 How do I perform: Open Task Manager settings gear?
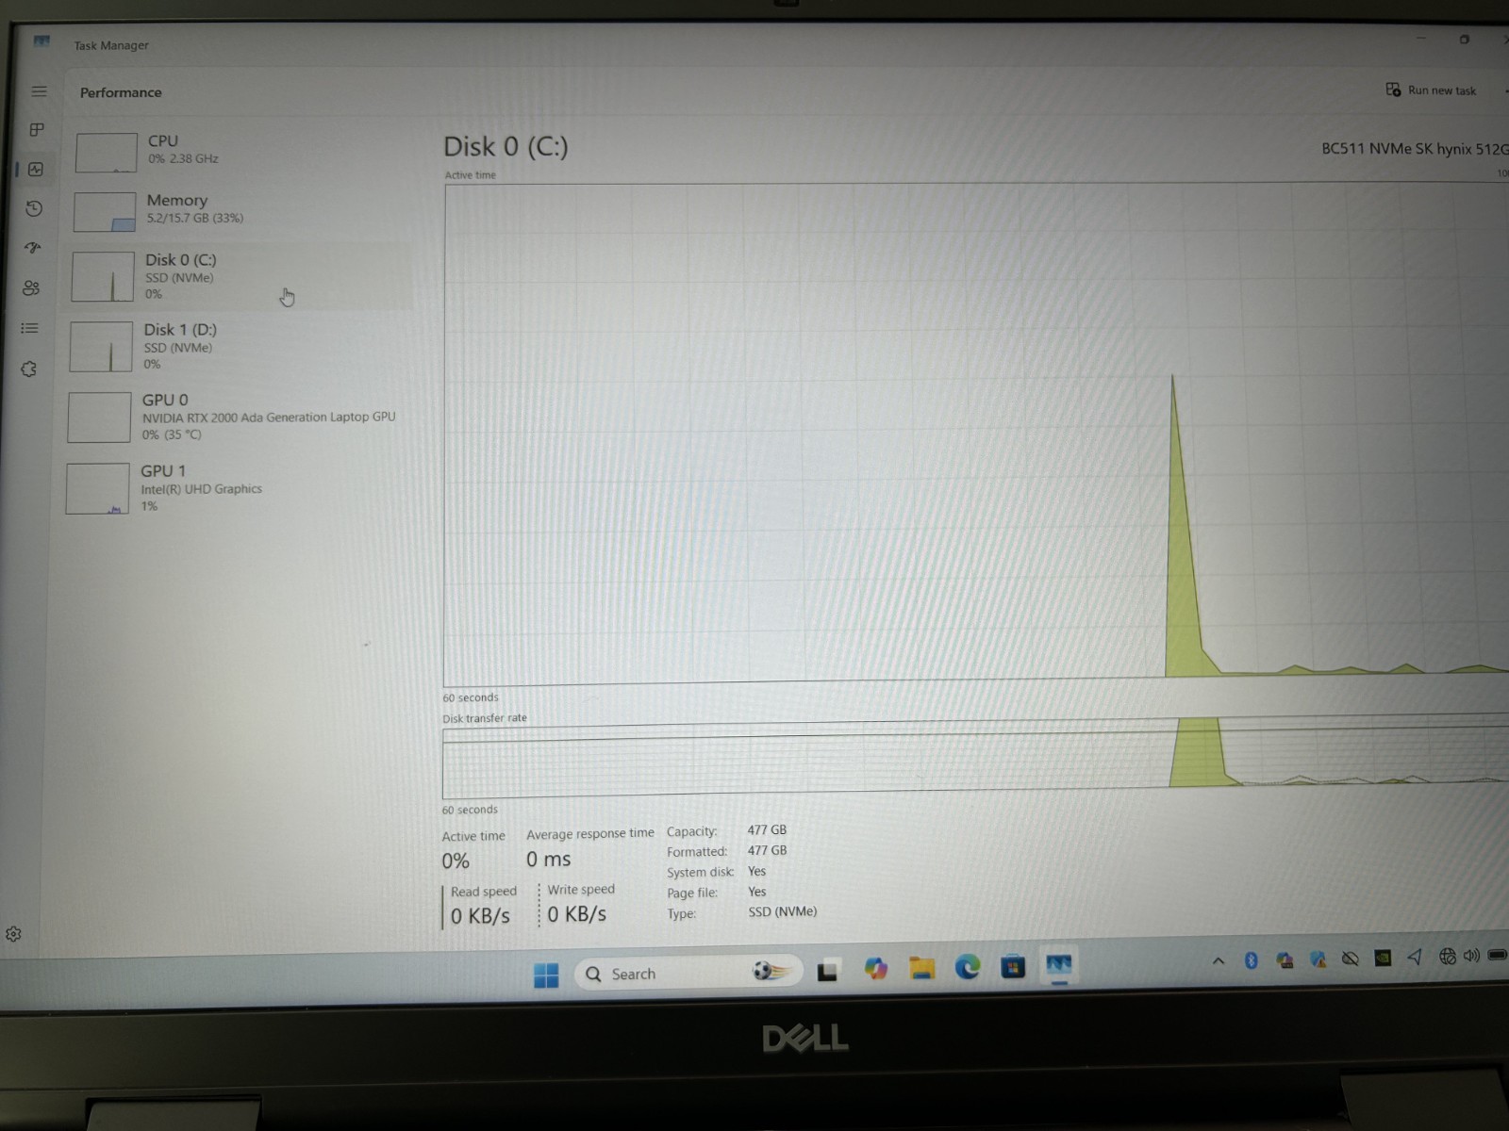click(13, 934)
